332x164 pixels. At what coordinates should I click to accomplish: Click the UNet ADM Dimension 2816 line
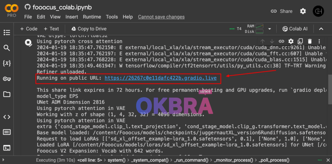71,102
